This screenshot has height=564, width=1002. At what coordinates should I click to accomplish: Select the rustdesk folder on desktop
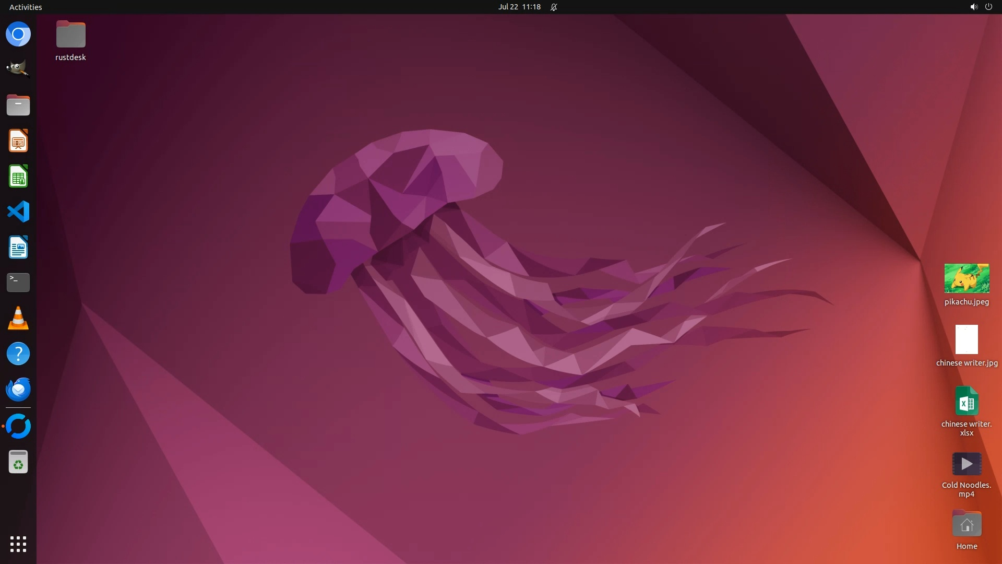(71, 35)
